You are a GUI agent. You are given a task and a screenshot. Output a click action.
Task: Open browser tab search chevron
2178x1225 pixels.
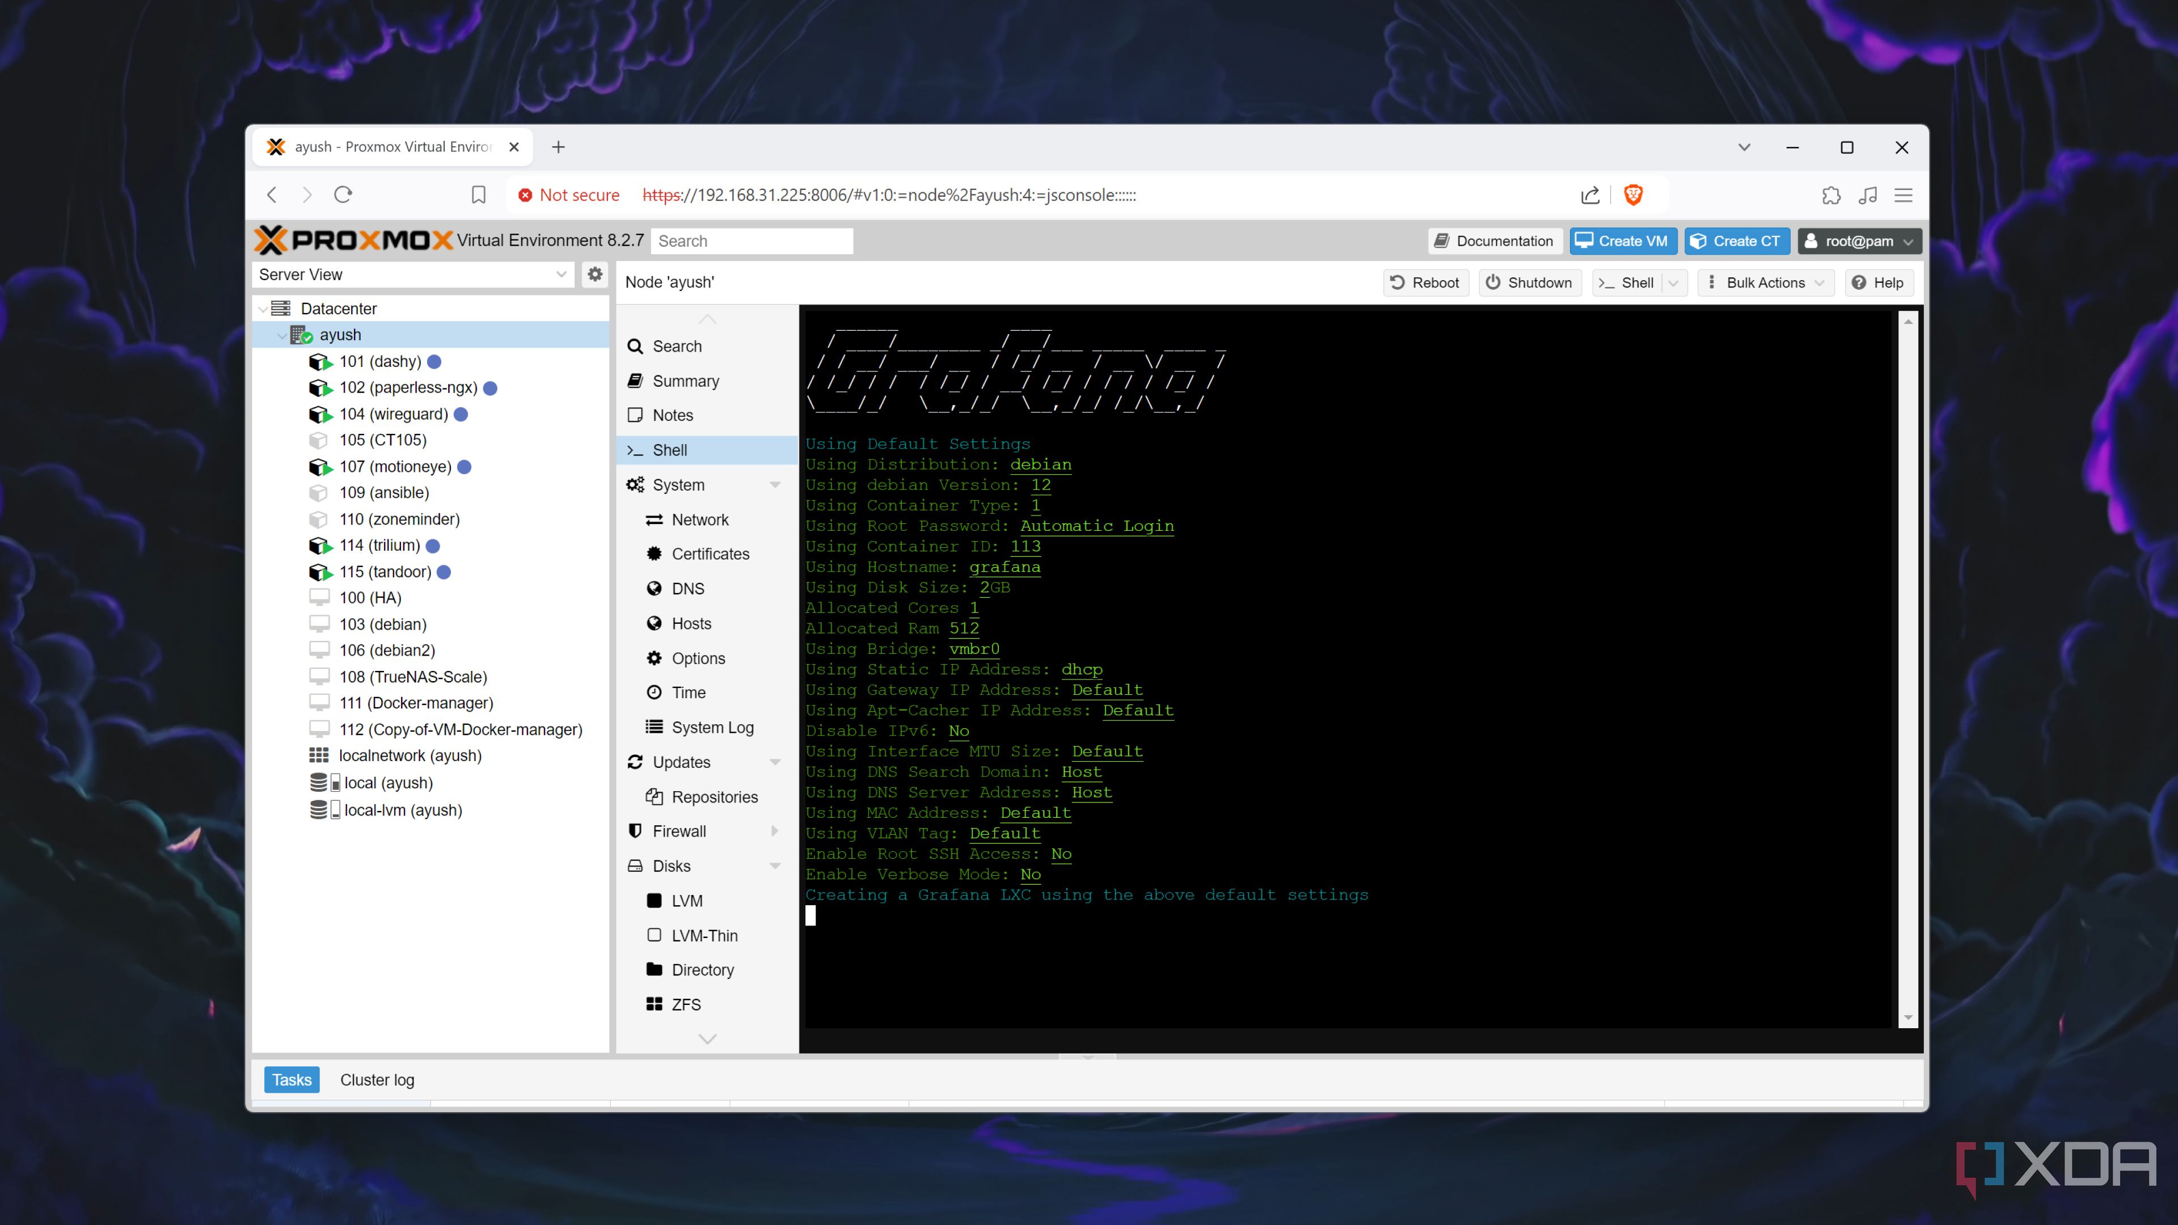[1744, 146]
